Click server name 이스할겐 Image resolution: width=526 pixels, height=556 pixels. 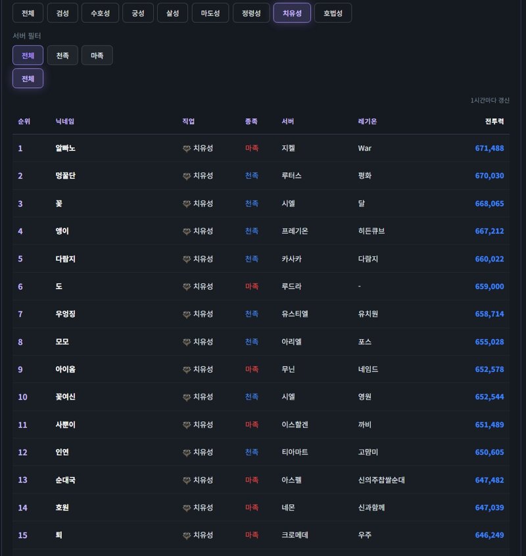[295, 425]
